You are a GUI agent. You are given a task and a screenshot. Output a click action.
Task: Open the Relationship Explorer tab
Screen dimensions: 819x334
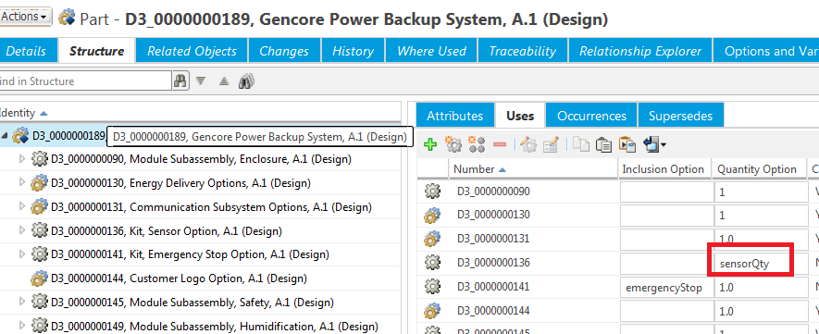(x=639, y=51)
